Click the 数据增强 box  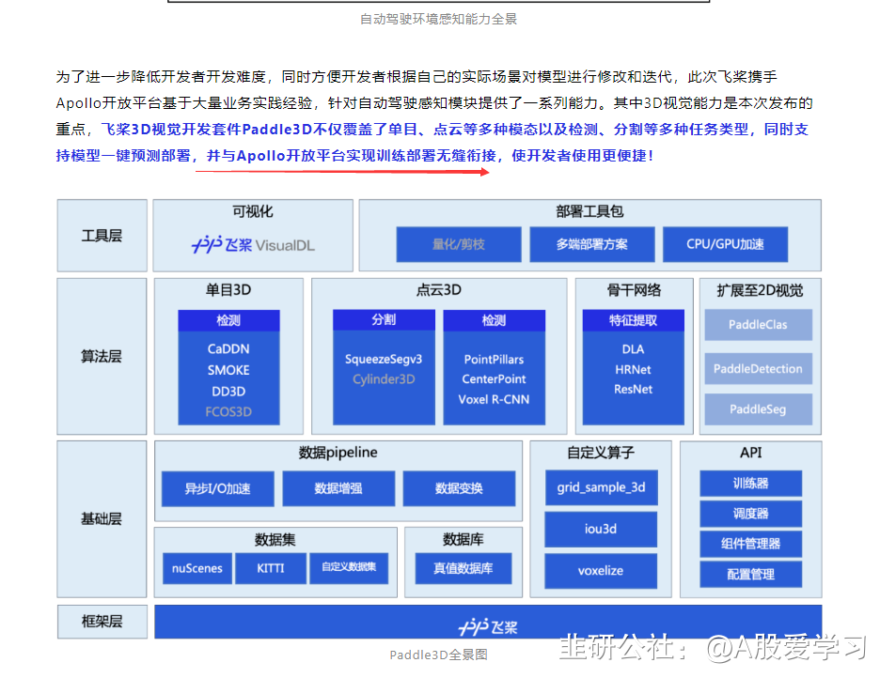[338, 488]
